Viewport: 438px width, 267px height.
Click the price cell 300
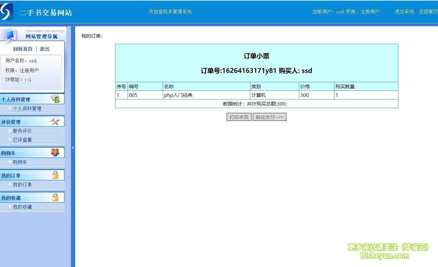317,95
